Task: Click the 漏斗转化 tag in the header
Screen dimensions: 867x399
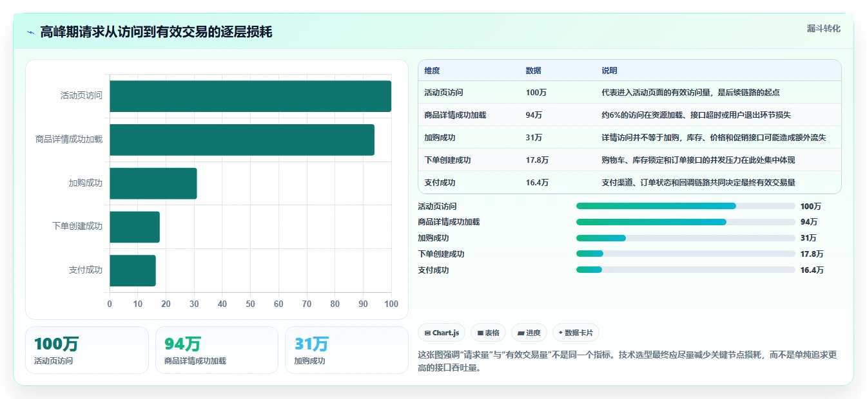Action: (823, 29)
